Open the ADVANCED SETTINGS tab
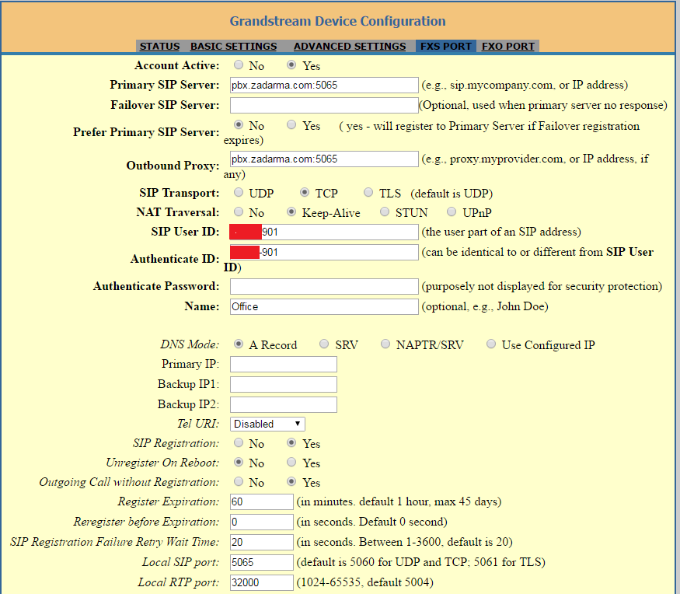The height and width of the screenshot is (594, 680). click(x=349, y=47)
